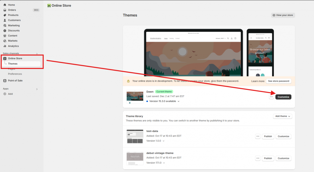Click the Markets globe icon
The width and height of the screenshot is (314, 172).
pos(5,41)
